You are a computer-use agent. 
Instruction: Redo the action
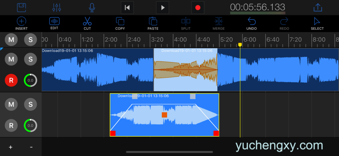point(284,23)
